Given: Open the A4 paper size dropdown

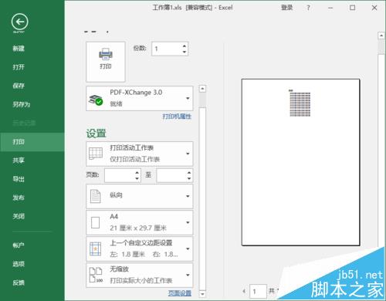Looking at the screenshot, I should (139, 222).
